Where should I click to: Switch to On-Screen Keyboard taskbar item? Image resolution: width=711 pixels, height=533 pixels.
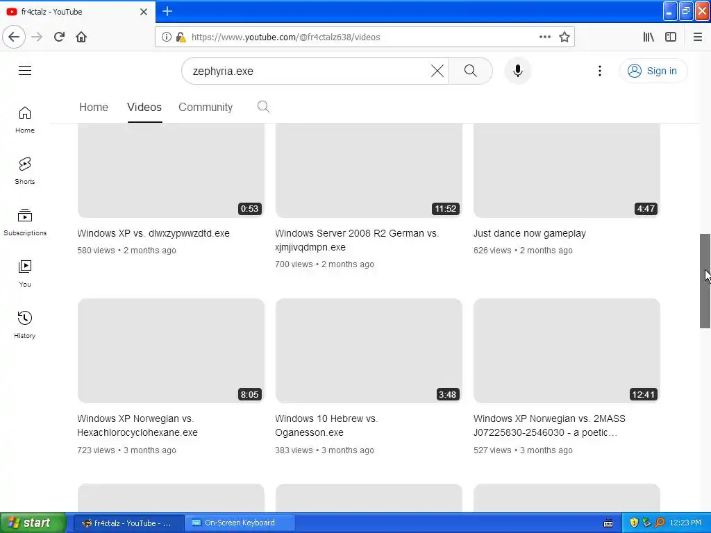click(240, 523)
